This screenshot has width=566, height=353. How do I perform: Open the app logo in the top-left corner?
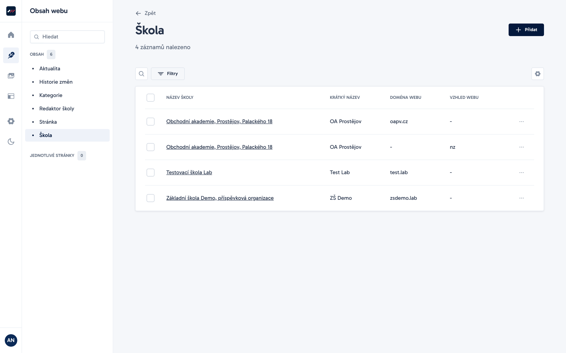[11, 11]
